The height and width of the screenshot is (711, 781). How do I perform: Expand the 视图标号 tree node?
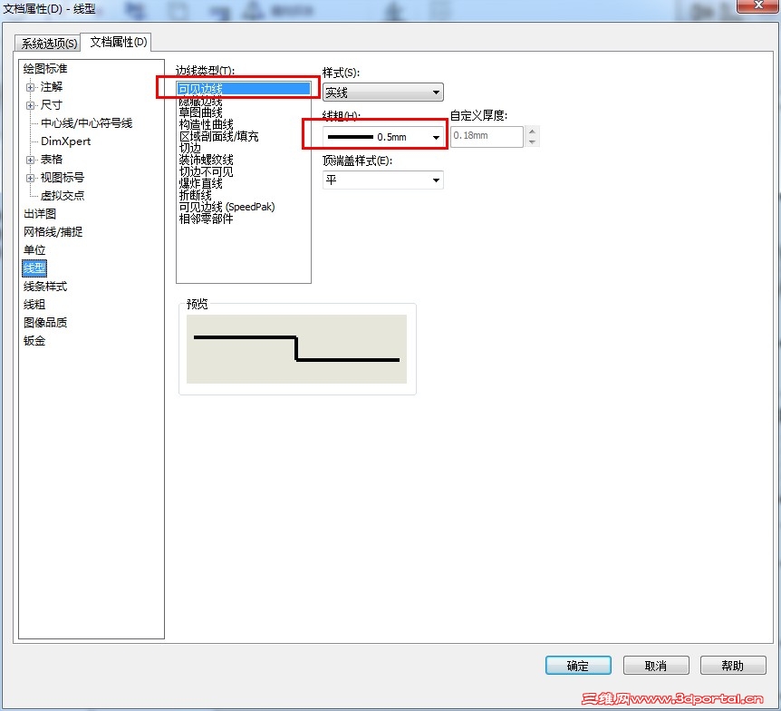pyautogui.click(x=29, y=177)
